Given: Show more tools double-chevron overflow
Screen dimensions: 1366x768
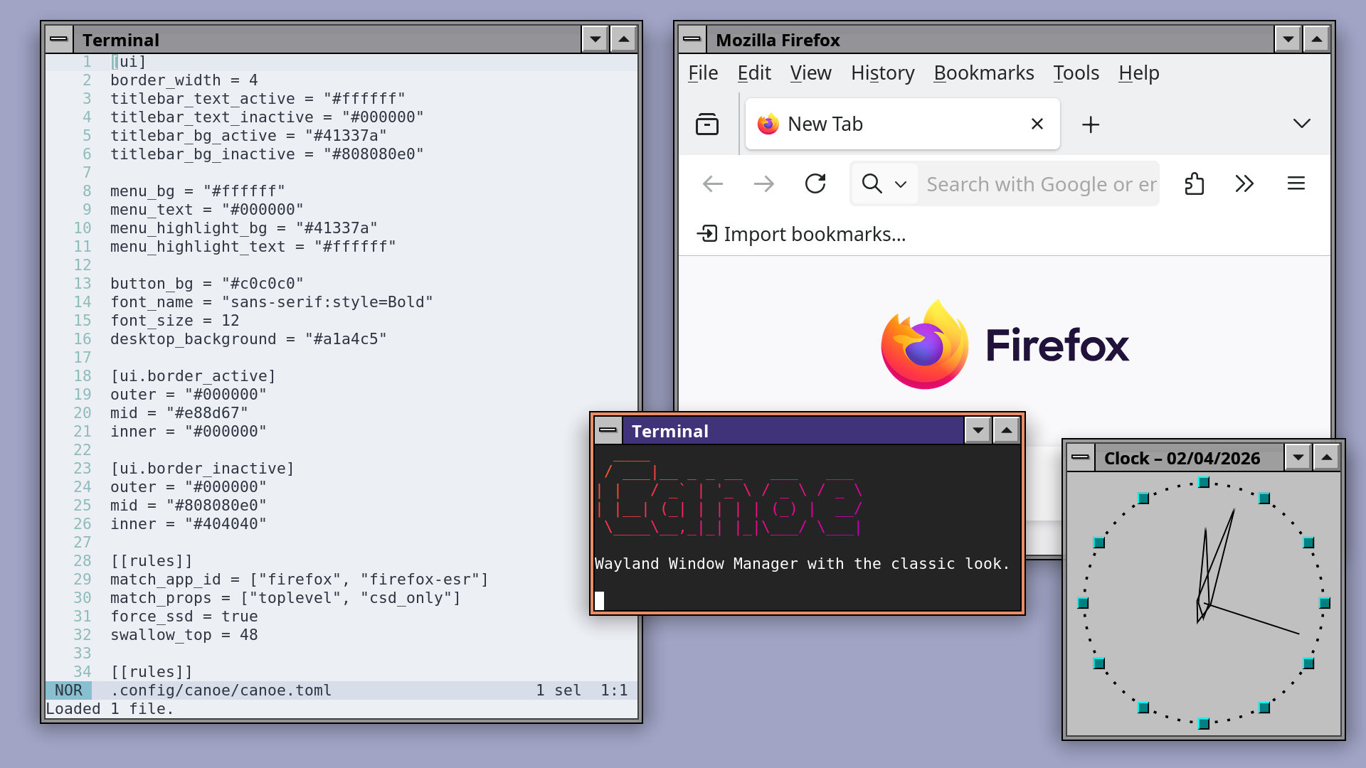Looking at the screenshot, I should coord(1244,184).
